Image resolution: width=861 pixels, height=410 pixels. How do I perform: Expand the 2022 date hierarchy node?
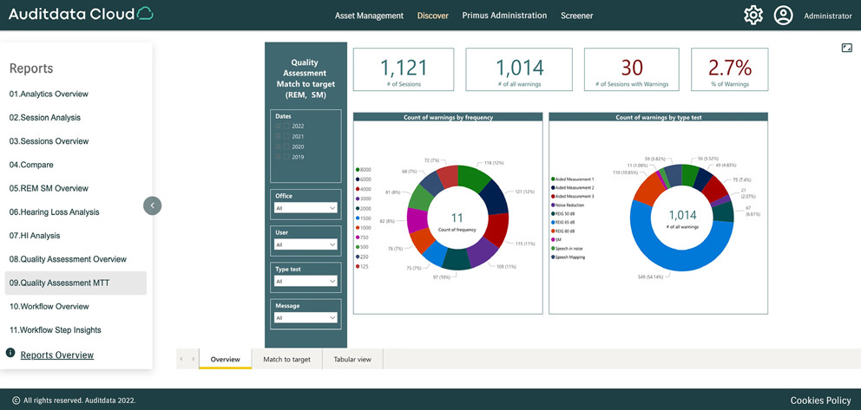(x=279, y=126)
